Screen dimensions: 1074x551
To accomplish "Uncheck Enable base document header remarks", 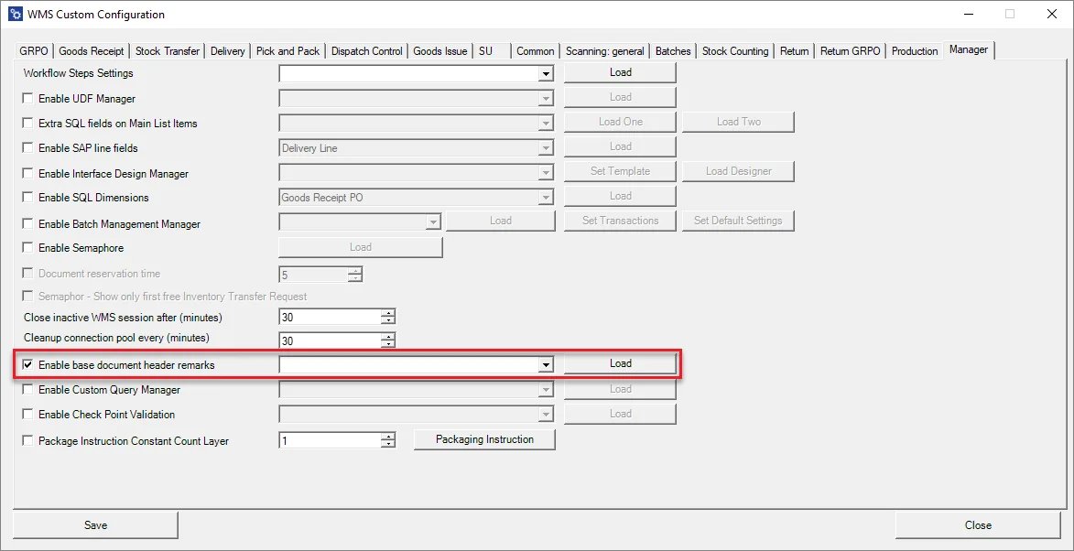I will (x=27, y=364).
